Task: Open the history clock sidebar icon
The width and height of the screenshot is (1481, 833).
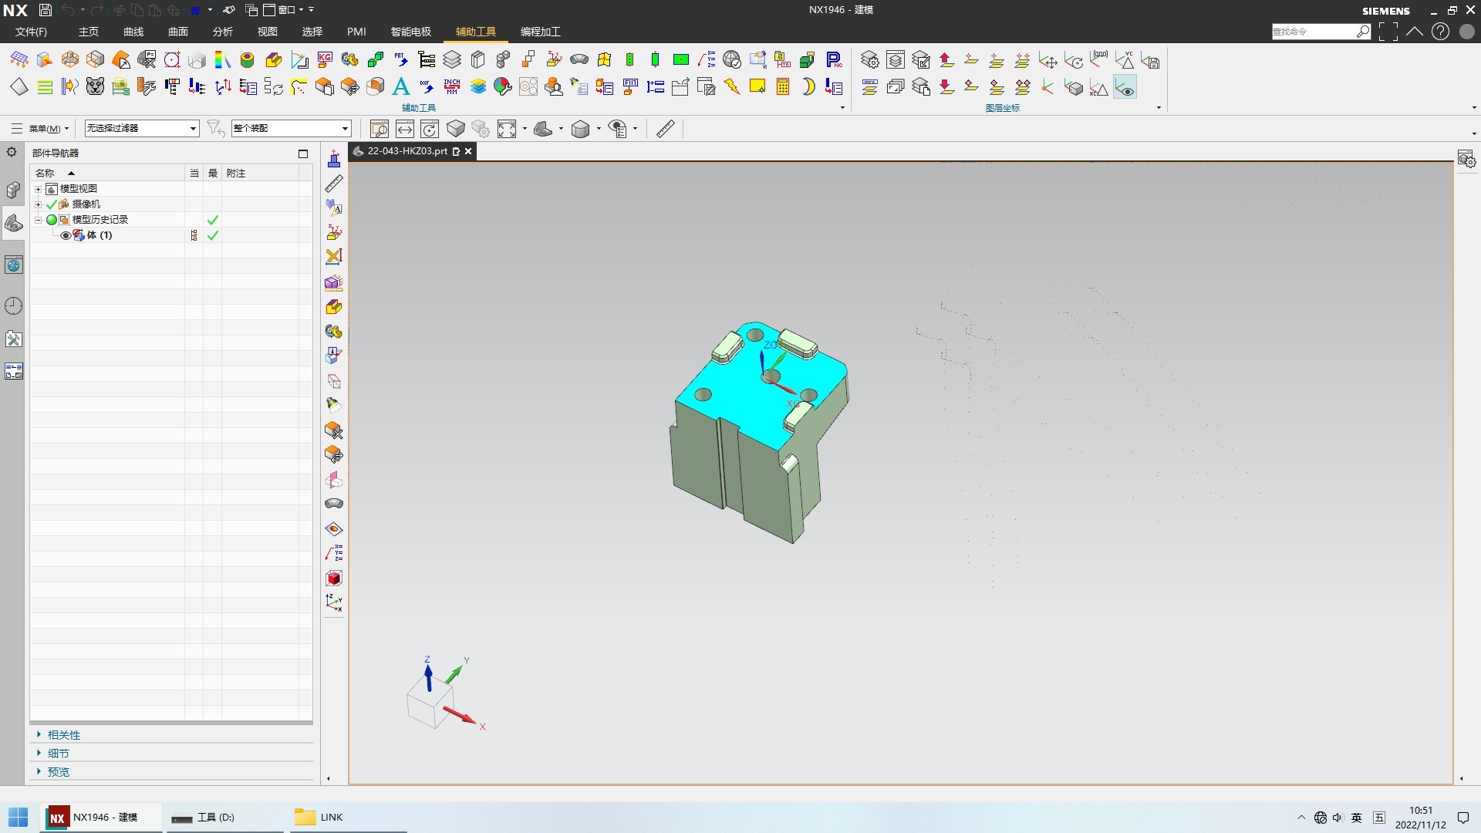Action: point(14,306)
